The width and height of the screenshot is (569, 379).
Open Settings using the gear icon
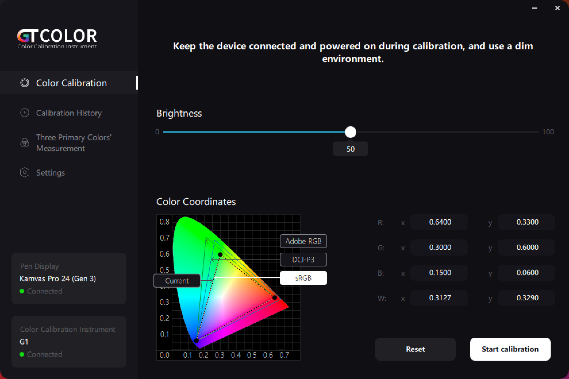tap(25, 173)
